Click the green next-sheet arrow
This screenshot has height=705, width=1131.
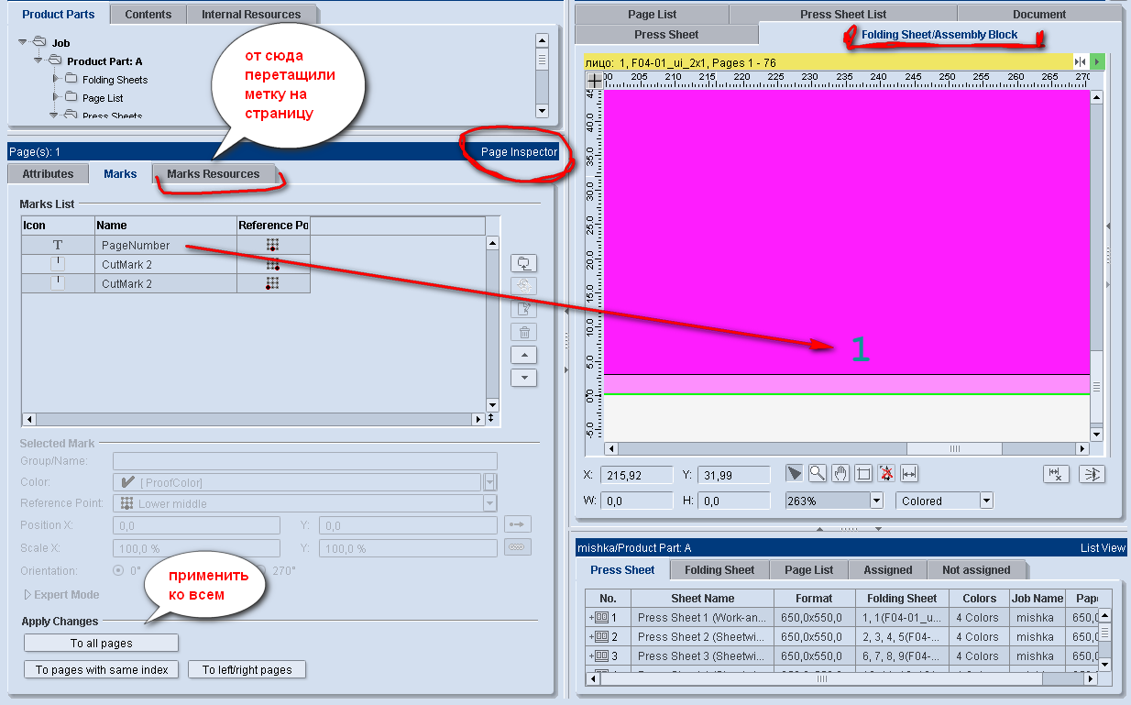[1097, 61]
